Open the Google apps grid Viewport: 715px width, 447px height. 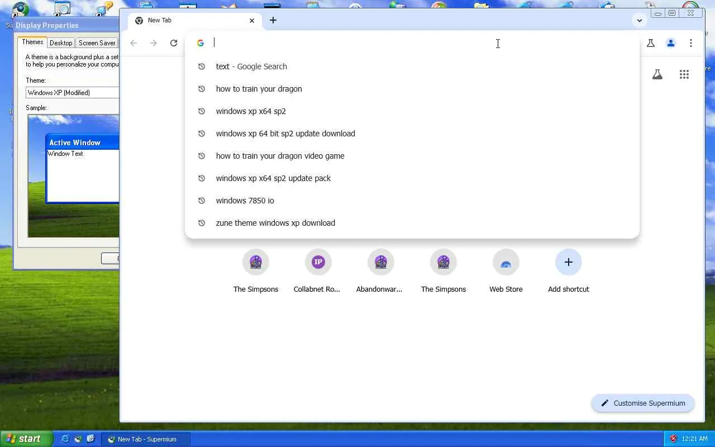pyautogui.click(x=684, y=74)
